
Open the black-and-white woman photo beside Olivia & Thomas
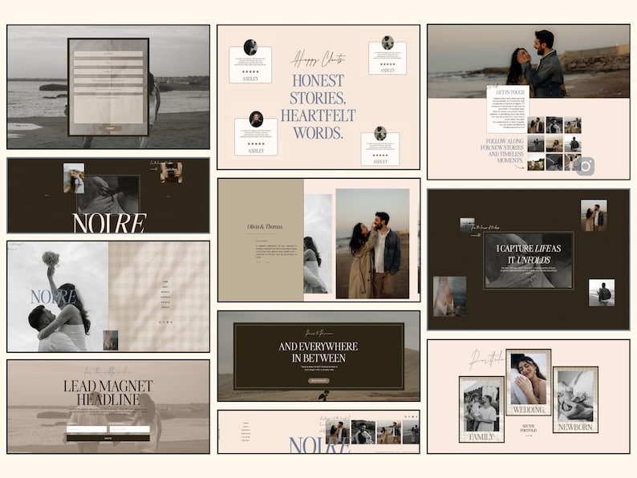coord(318,244)
